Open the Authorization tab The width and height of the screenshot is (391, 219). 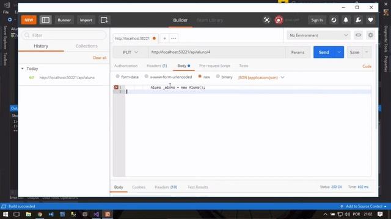click(x=126, y=66)
